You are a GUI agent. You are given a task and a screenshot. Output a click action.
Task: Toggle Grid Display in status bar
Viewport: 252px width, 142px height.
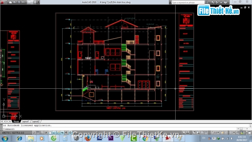click(x=38, y=133)
